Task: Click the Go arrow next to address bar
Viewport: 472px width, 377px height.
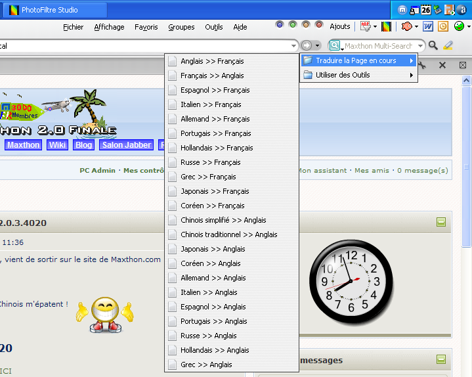Action: [307, 45]
